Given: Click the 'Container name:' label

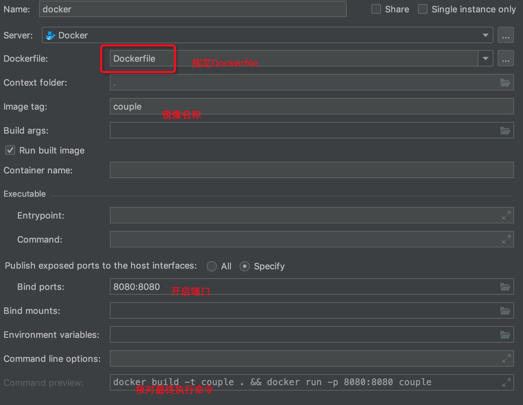Looking at the screenshot, I should pyautogui.click(x=38, y=170).
